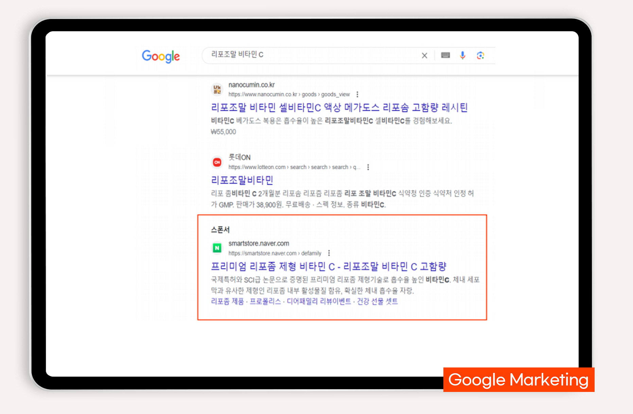The height and width of the screenshot is (414, 633).
Task: Open more options for smartstore ad
Action: coord(329,253)
